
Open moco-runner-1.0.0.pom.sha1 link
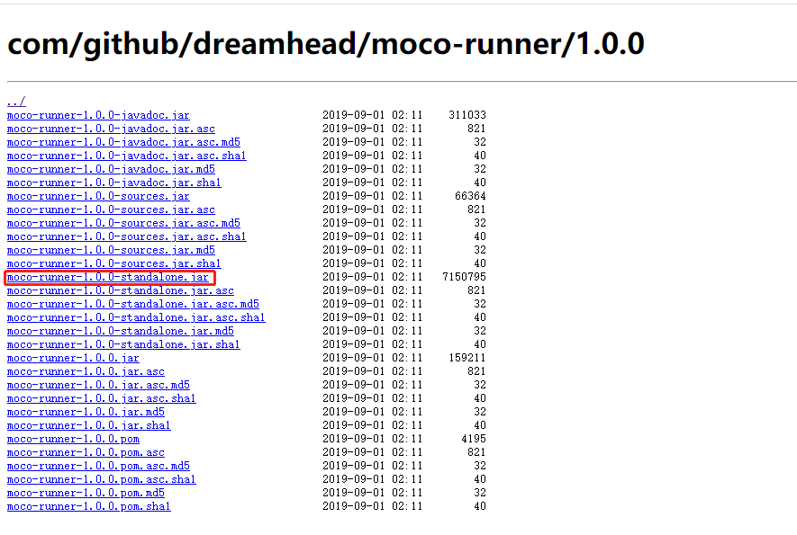[x=89, y=506]
